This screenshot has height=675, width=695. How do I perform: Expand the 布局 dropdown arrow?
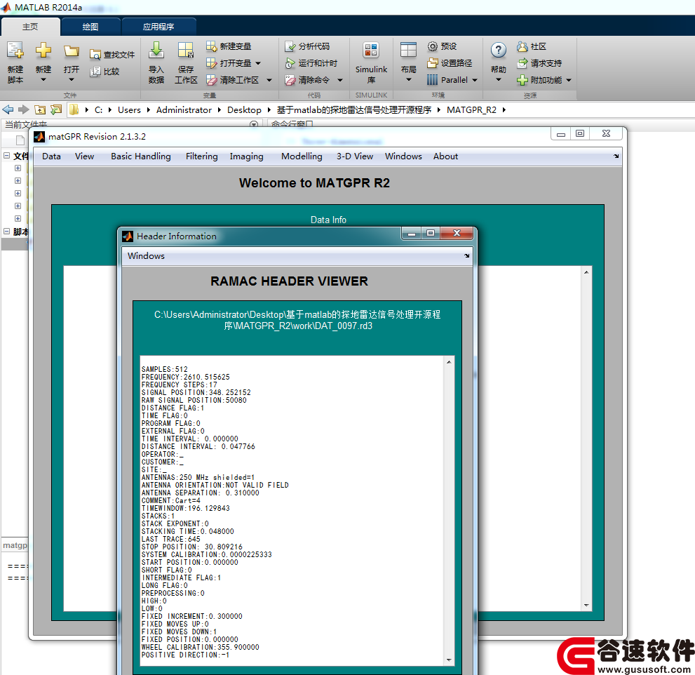point(409,80)
